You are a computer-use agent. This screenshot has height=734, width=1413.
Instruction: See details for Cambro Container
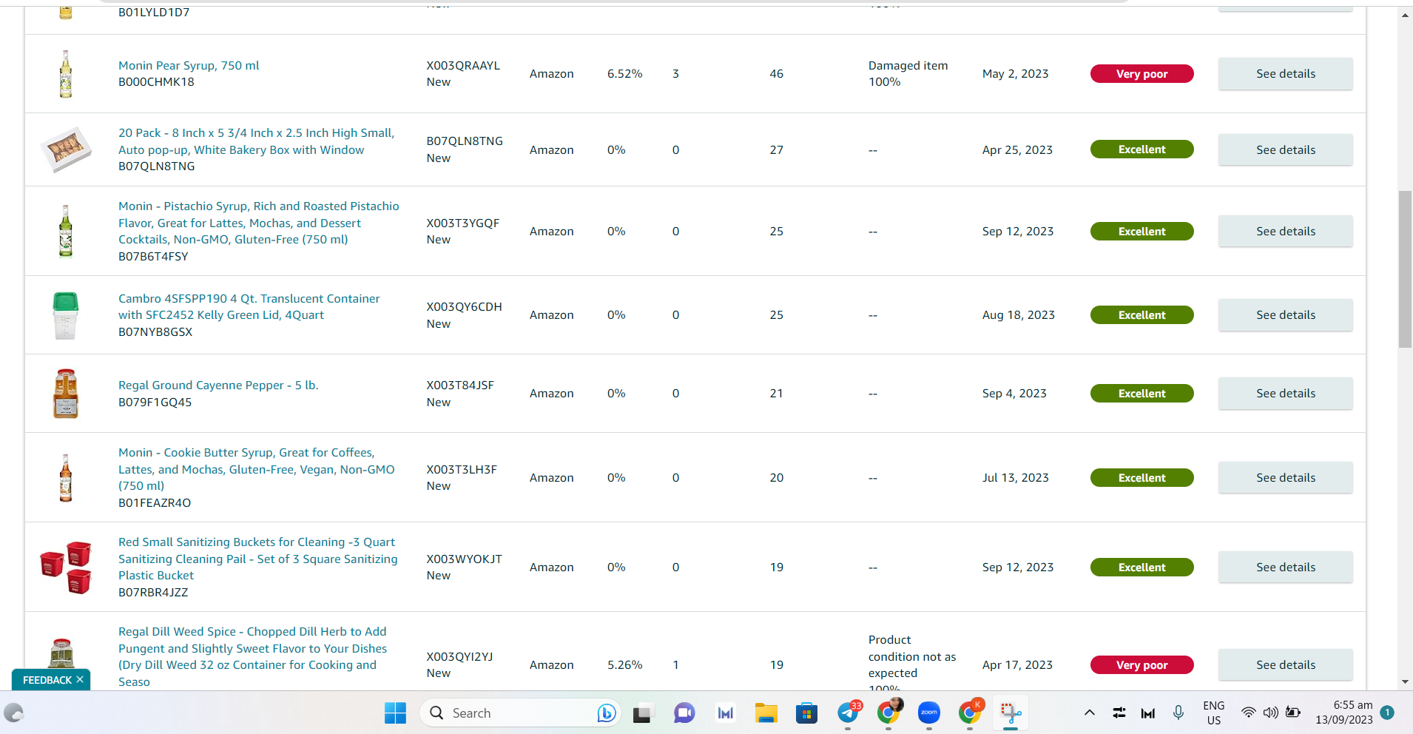(x=1285, y=314)
